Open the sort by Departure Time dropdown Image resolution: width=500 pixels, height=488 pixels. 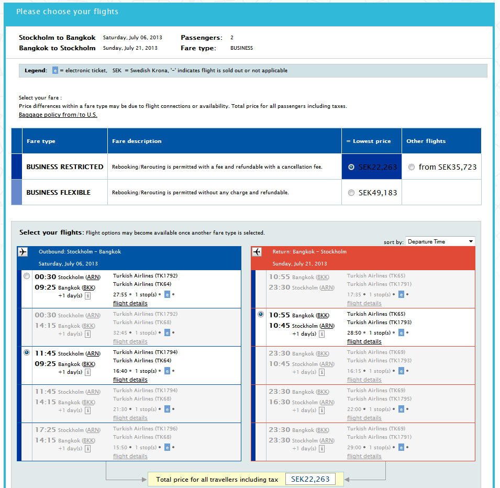coord(440,241)
